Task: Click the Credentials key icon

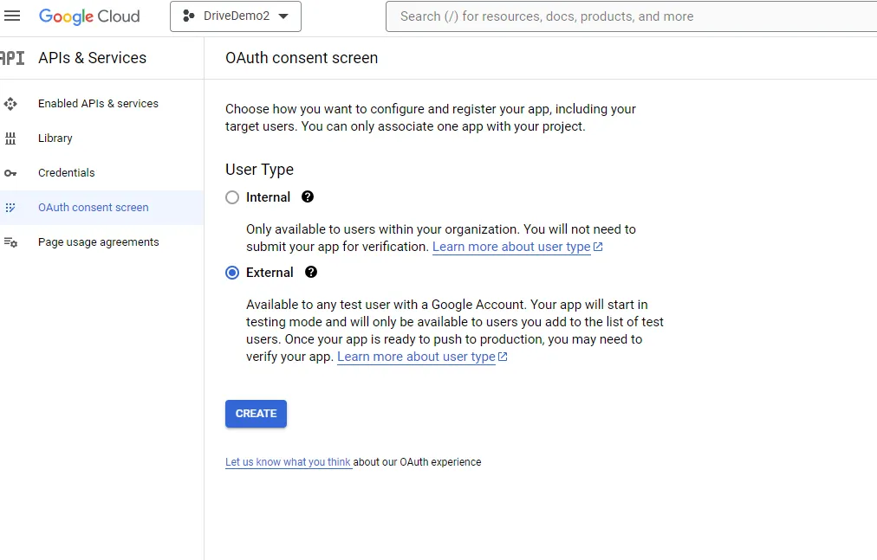Action: tap(10, 173)
